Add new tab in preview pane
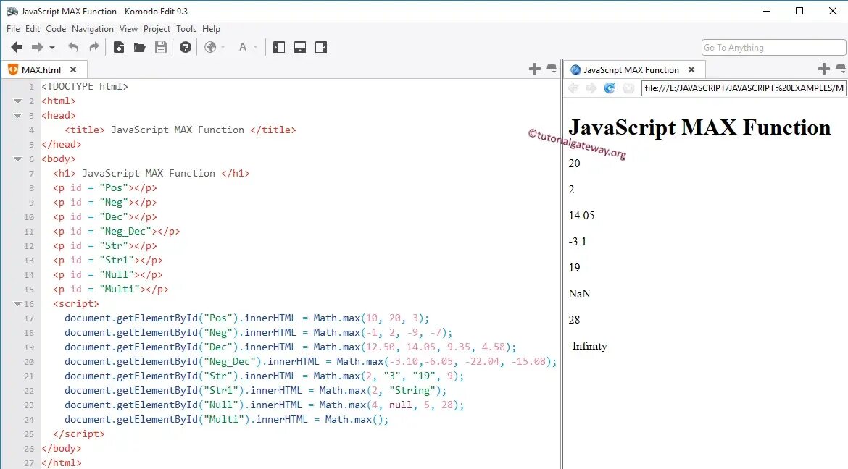This screenshot has height=469, width=848. [823, 69]
